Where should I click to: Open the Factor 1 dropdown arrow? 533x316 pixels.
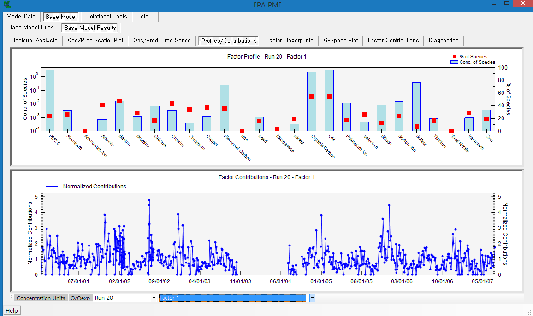tap(312, 298)
